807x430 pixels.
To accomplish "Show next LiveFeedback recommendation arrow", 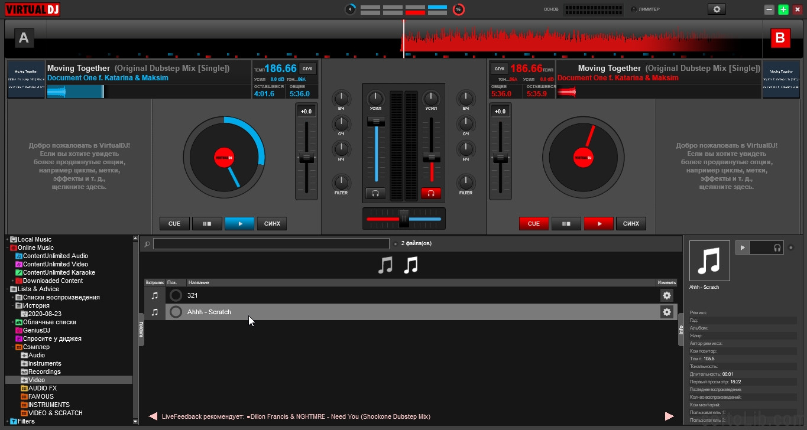I will 669,416.
